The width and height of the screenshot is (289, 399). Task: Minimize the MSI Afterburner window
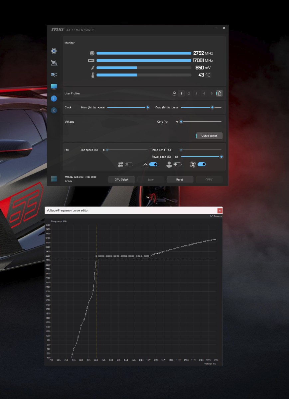[x=216, y=28]
